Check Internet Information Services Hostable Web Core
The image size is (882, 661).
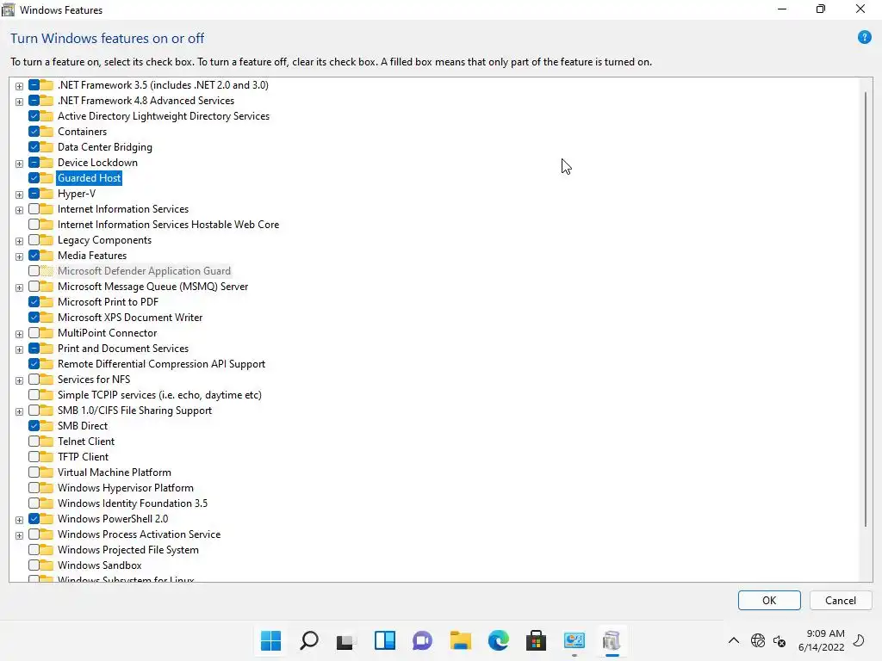pos(34,225)
